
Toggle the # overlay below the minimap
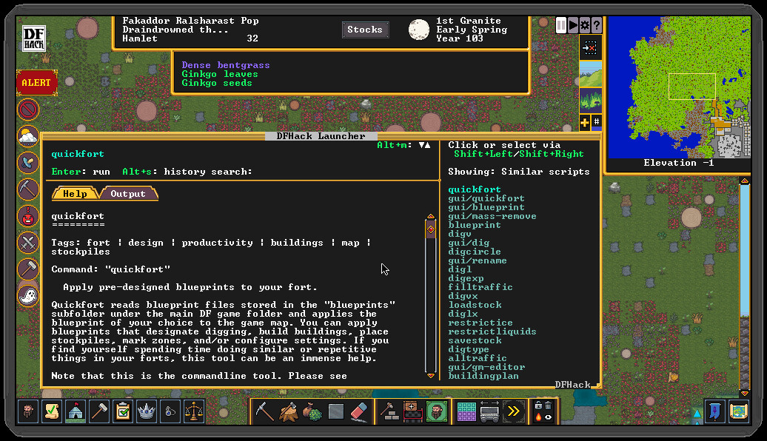[596, 122]
